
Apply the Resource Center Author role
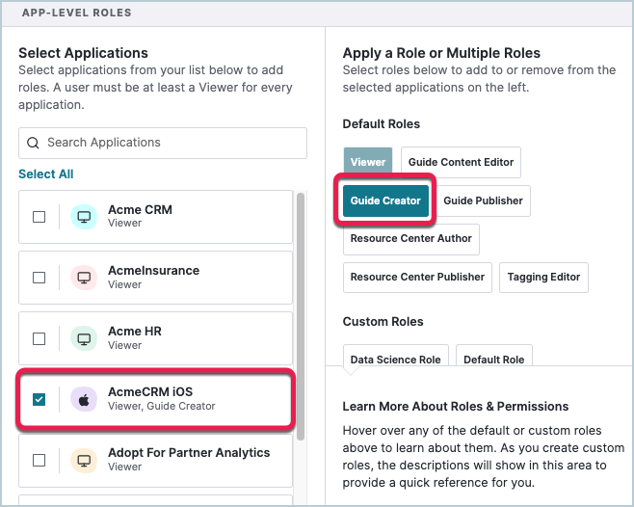pos(411,239)
